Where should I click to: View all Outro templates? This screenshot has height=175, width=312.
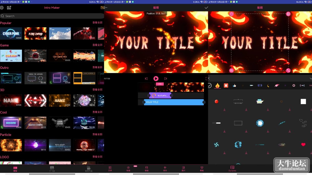coord(97,67)
